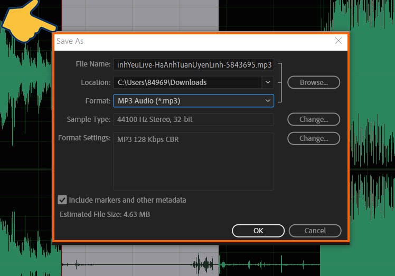Uncheck Include markers and other metadata

coord(63,200)
